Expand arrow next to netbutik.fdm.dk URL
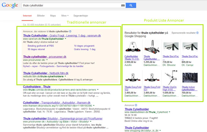This screenshot has height=132, width=207. [65, 76]
